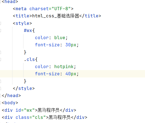Click the closing brace of the #wx rule
145x123 pixels.
[25, 52]
